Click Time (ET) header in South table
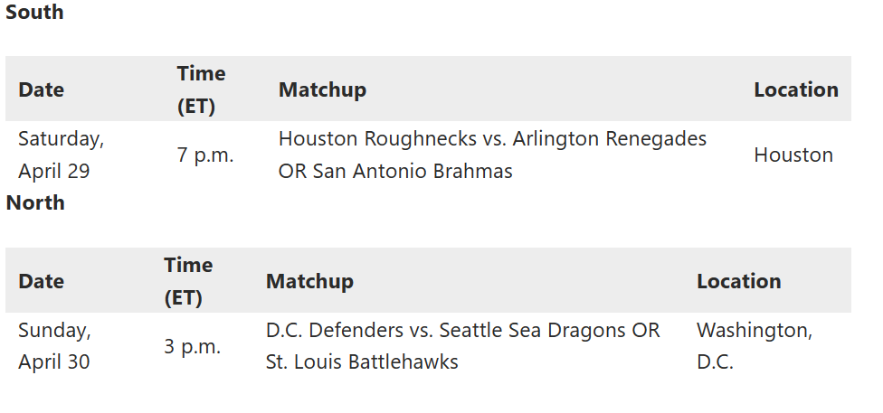 pyautogui.click(x=201, y=89)
